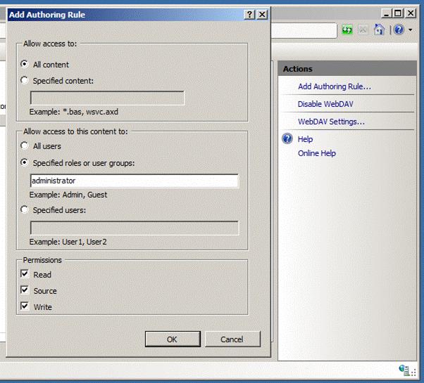Click the 'Example: User1, User2' hint text
This screenshot has width=424, height=383.
click(x=68, y=242)
